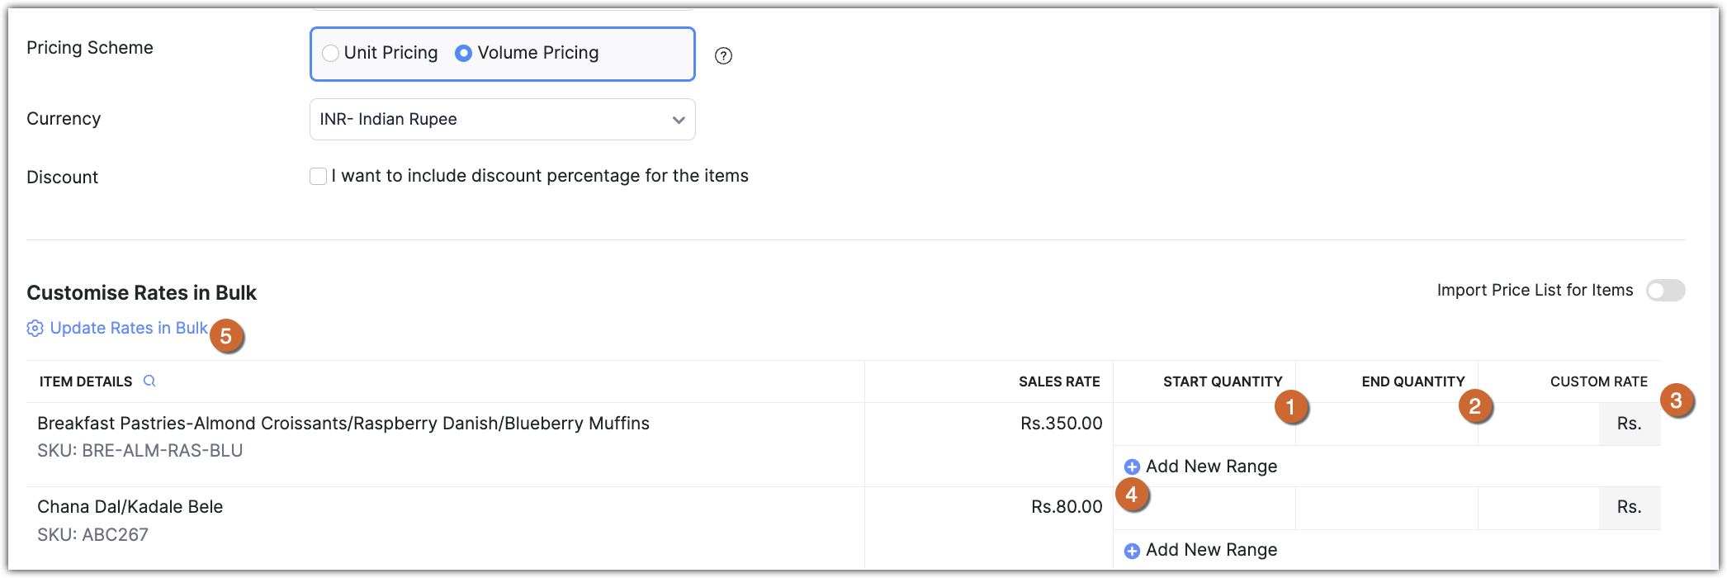
Task: Click Add New Range for Breakfast Pastries
Action: click(x=1211, y=467)
